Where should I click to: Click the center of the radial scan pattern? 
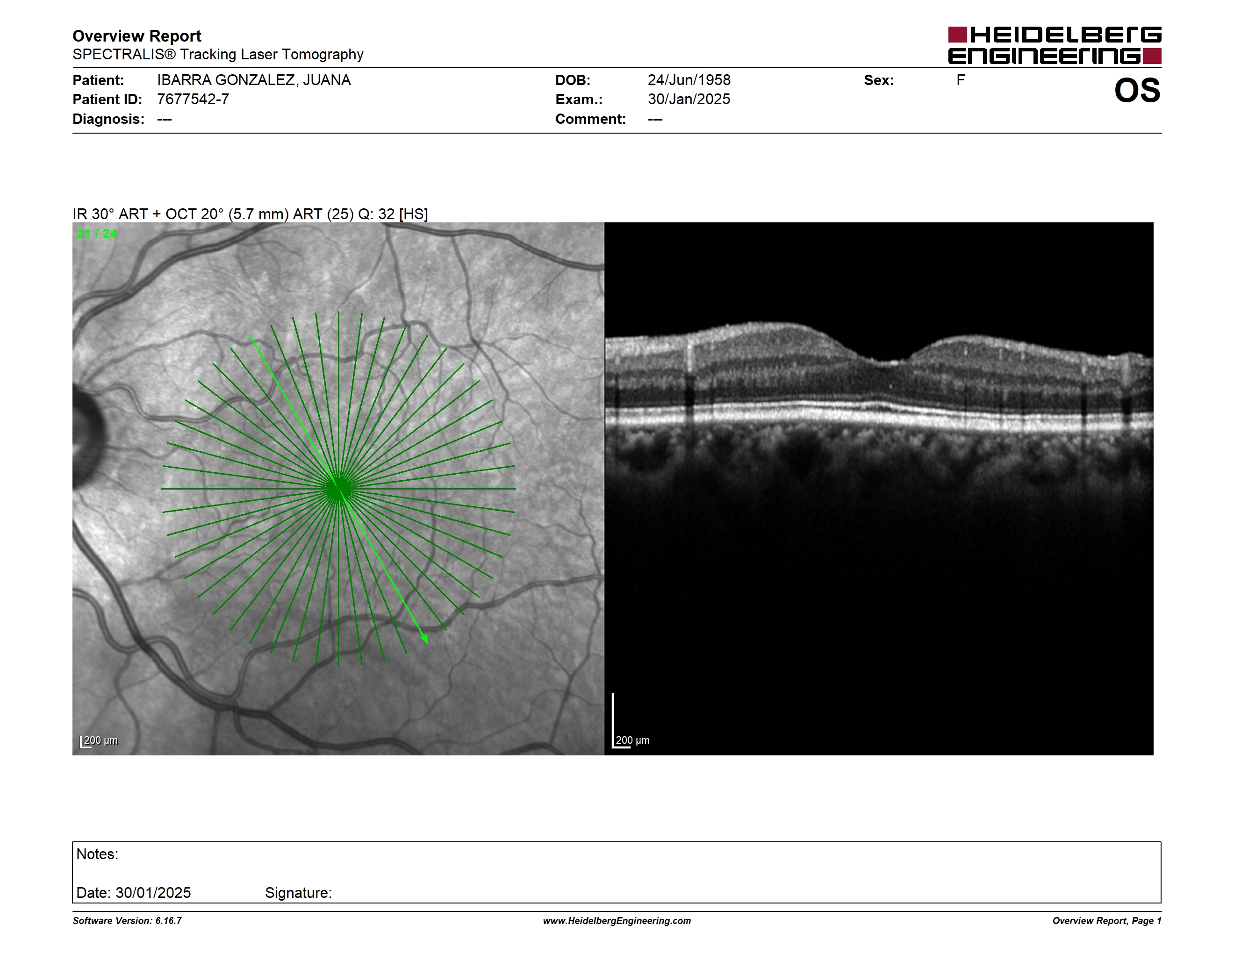[x=338, y=489]
